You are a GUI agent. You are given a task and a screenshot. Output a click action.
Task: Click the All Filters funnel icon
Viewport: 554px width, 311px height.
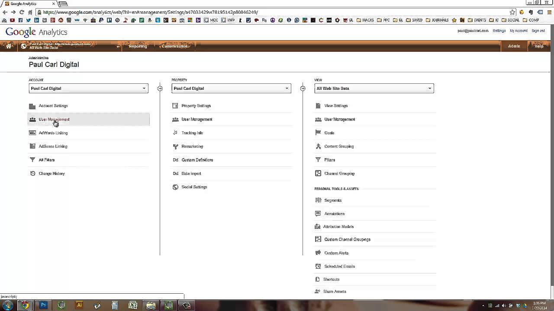point(32,160)
